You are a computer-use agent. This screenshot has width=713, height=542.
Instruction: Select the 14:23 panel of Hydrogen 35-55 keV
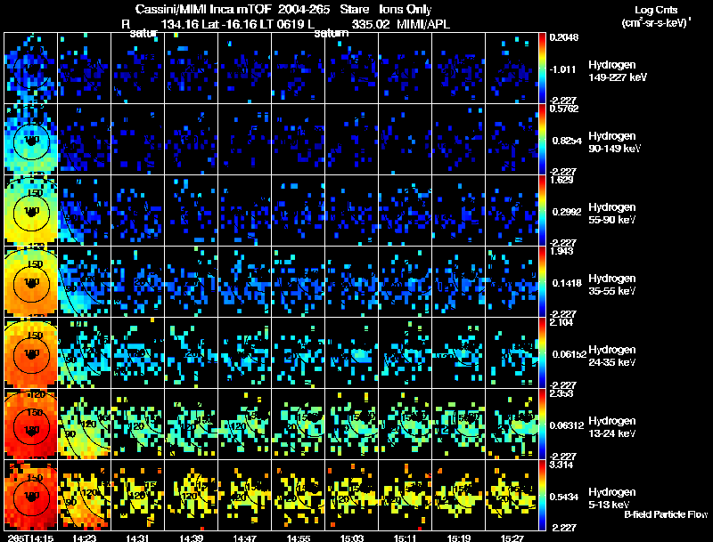[x=84, y=282]
